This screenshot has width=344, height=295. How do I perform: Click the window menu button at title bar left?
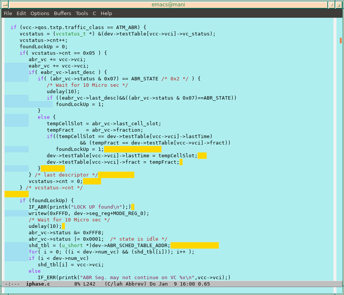pyautogui.click(x=5, y=5)
